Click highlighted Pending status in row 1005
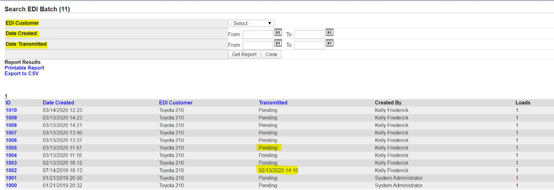 coord(268,148)
